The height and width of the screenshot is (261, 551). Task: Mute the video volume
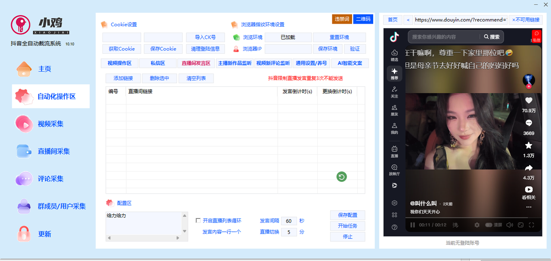point(510,225)
